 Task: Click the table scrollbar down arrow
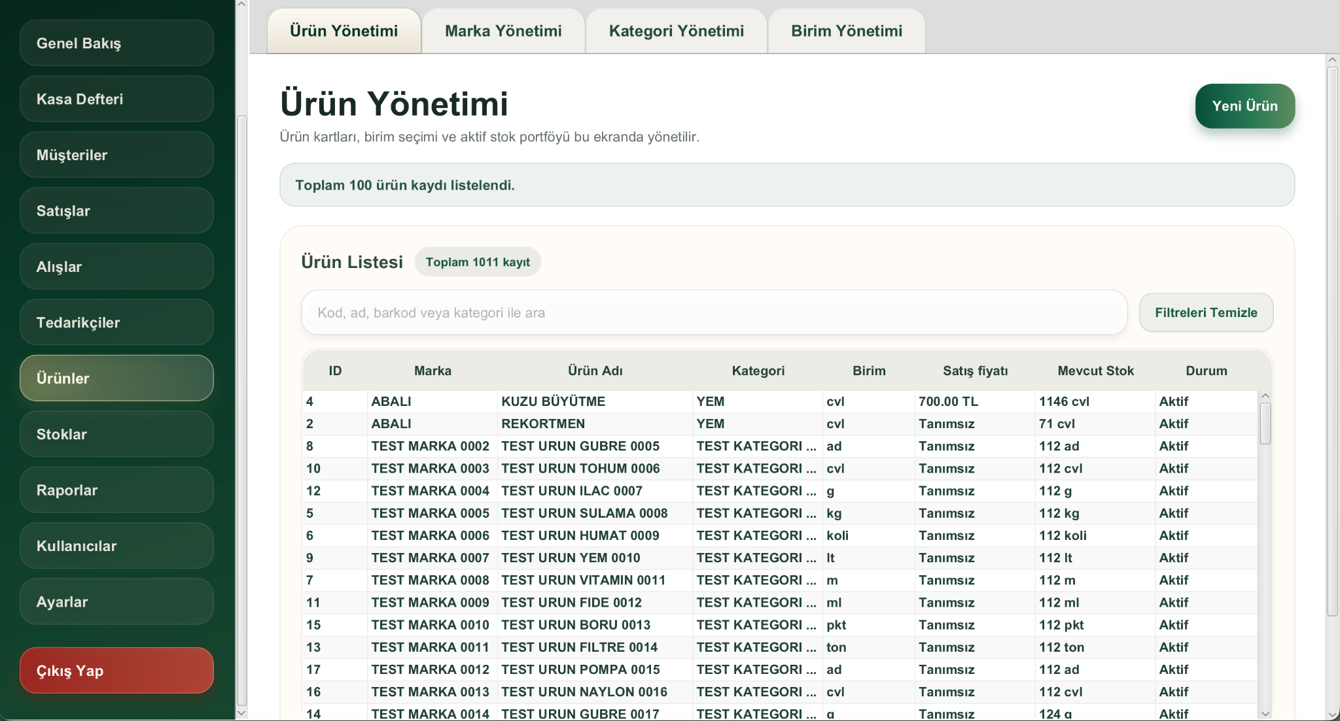click(x=1265, y=713)
